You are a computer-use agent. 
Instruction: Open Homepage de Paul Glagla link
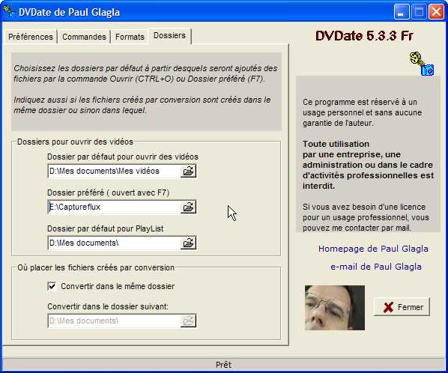[373, 249]
